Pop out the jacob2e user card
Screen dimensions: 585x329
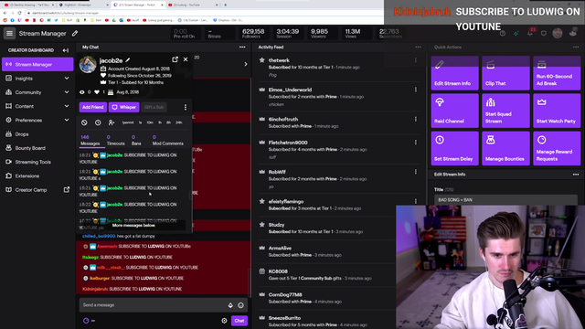(175, 59)
